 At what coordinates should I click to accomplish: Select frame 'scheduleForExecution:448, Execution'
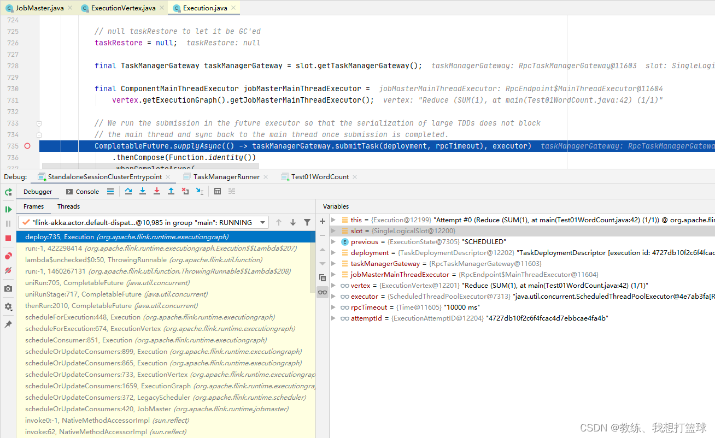(x=166, y=317)
